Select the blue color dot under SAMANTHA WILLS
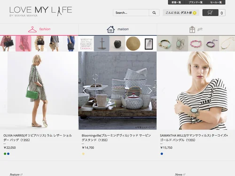 point(162,154)
